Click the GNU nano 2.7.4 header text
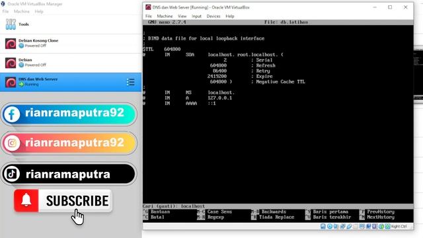Viewport: 423px width, 238px height. (167, 22)
